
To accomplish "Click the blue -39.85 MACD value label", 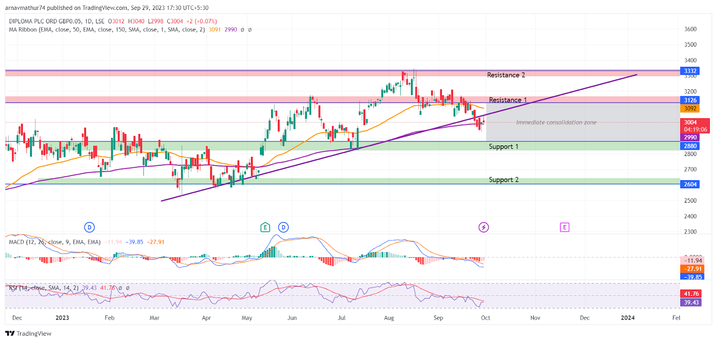I will (692, 277).
